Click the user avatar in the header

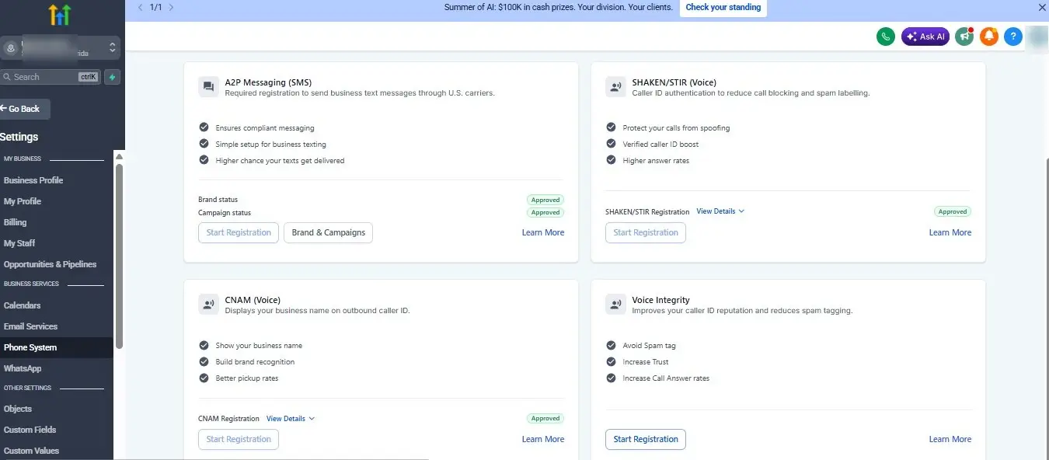click(x=1037, y=37)
